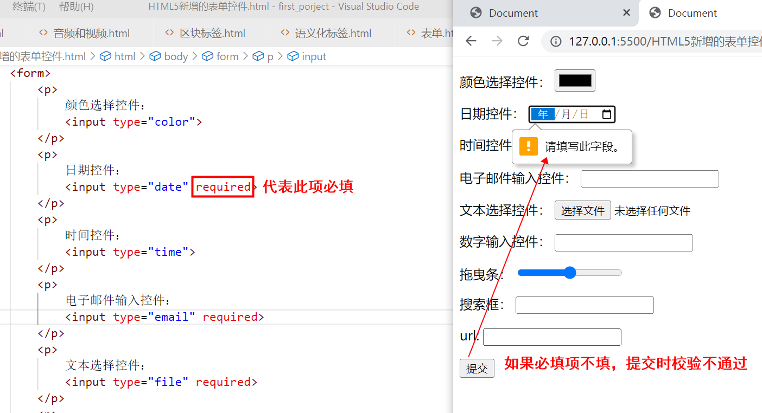Select the input breadcrumb item
Image resolution: width=762 pixels, height=413 pixels.
pyautogui.click(x=307, y=56)
